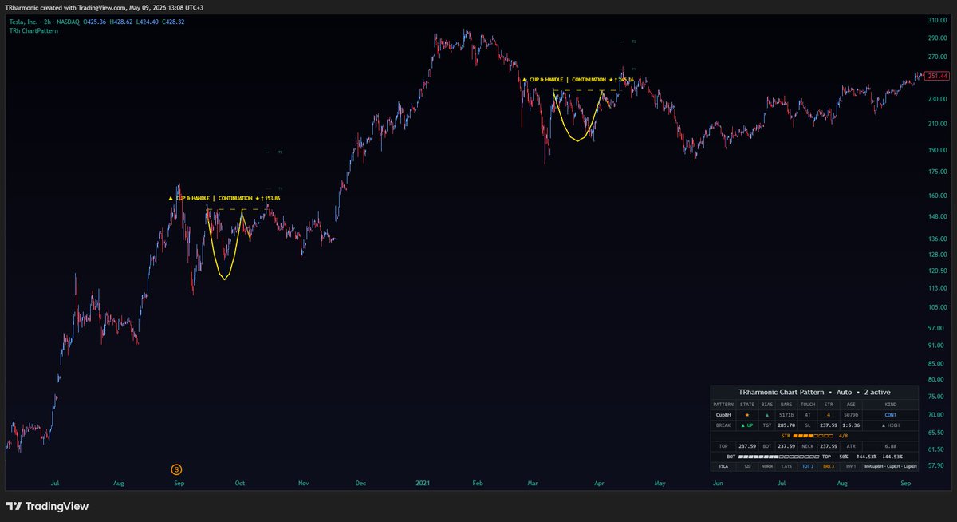Click the blue CONT kind cell
Image resolution: width=957 pixels, height=522 pixels.
(890, 415)
